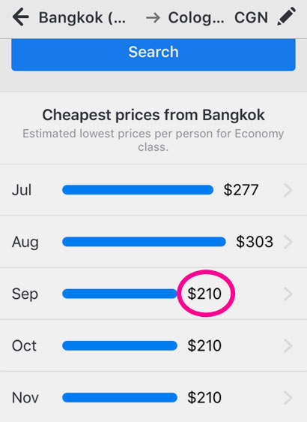Open July prices with its chevron
The image size is (307, 422).
(x=288, y=190)
